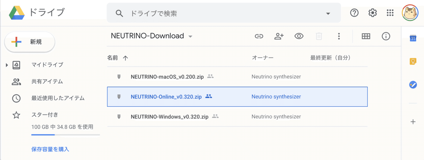Click the owner Neutrino synthesizer in macOS row
This screenshot has height=160, width=424.
276,77
